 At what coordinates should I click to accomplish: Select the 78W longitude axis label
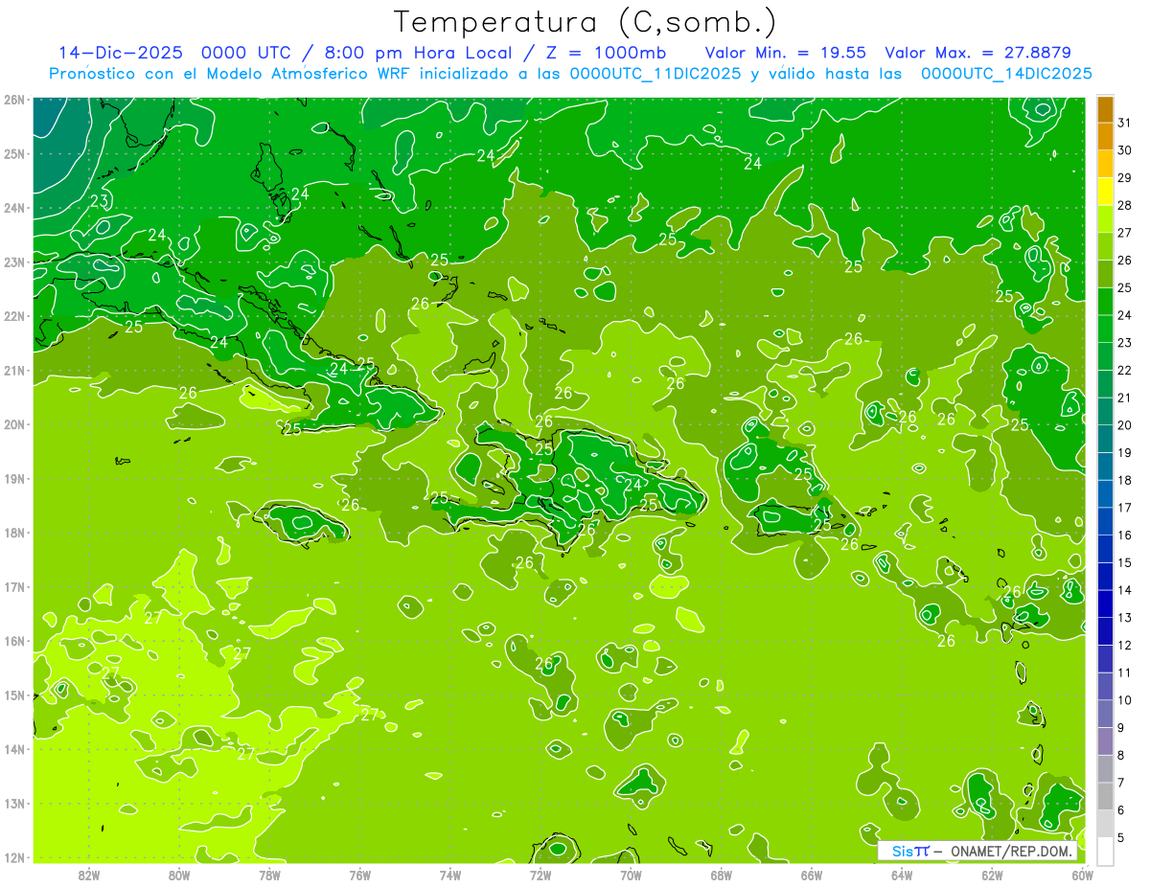pos(269,875)
